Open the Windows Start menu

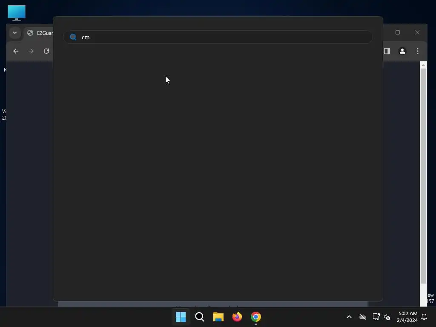[181, 317]
